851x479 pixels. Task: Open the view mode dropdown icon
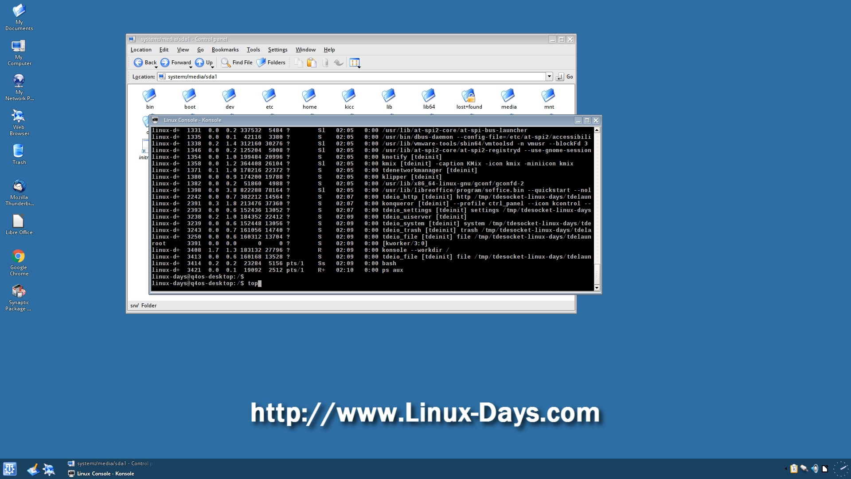(355, 63)
